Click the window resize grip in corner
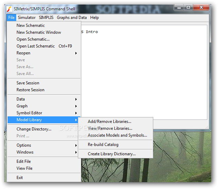218x189 pixels. pos(207,127)
